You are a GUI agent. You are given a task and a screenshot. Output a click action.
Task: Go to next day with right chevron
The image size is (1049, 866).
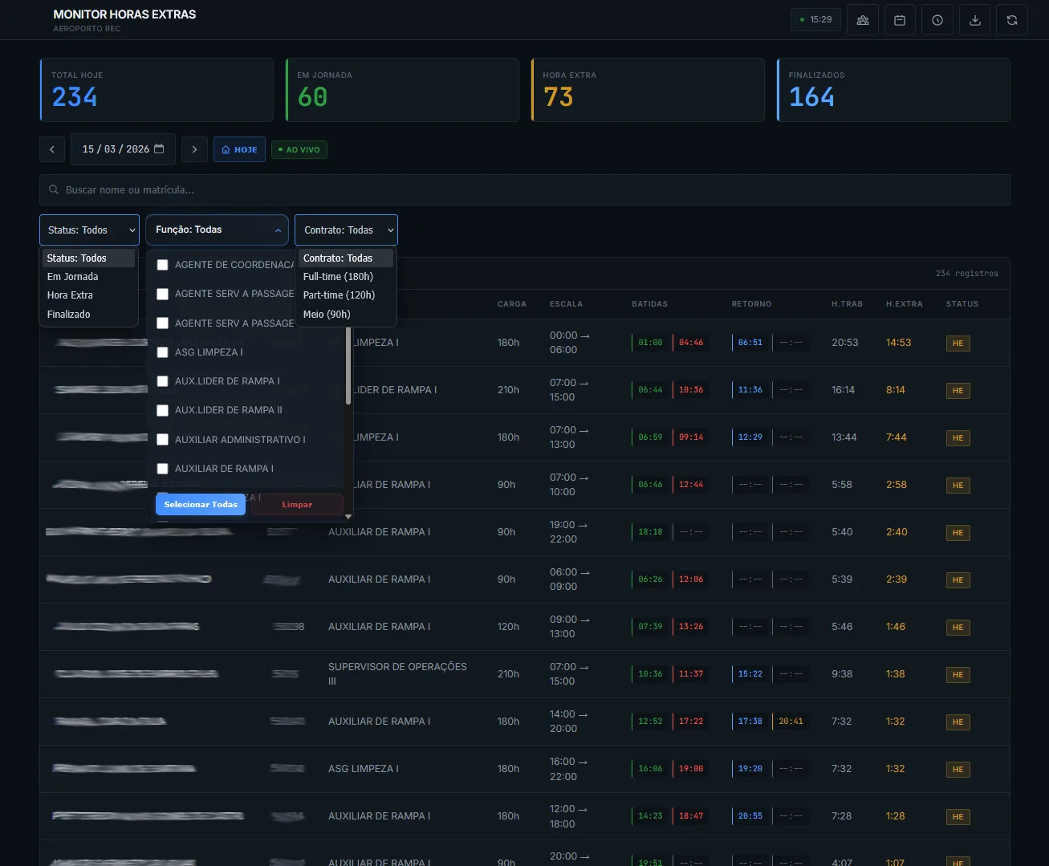point(194,149)
